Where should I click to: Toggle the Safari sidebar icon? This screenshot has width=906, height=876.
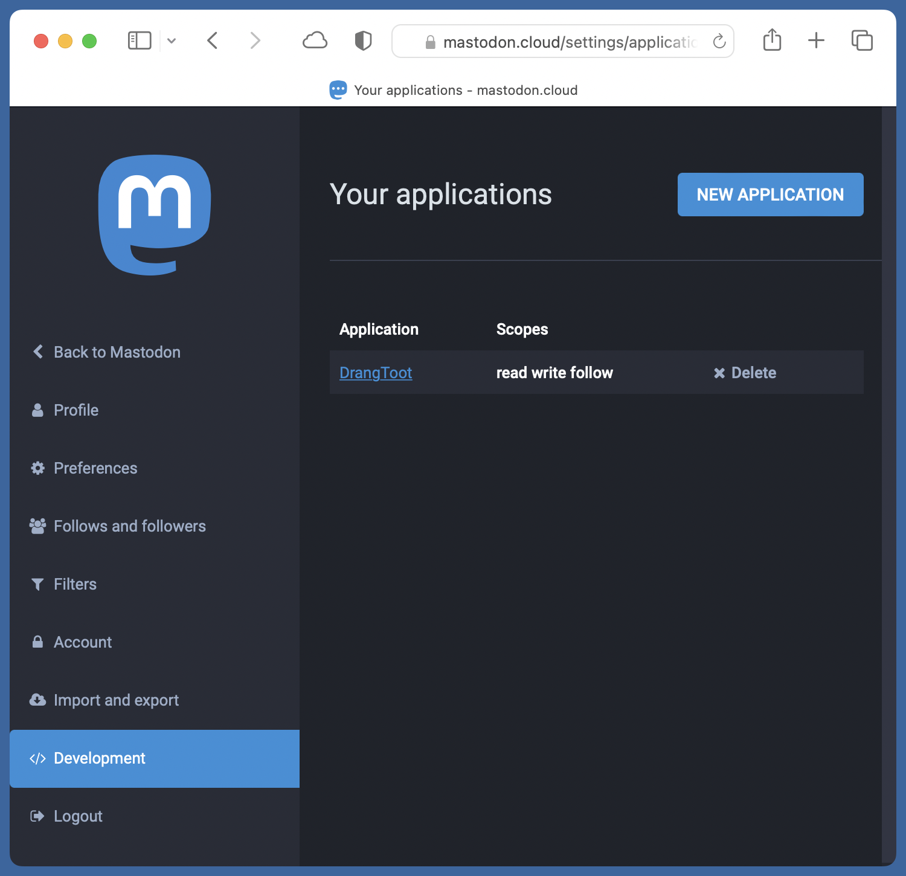click(140, 41)
